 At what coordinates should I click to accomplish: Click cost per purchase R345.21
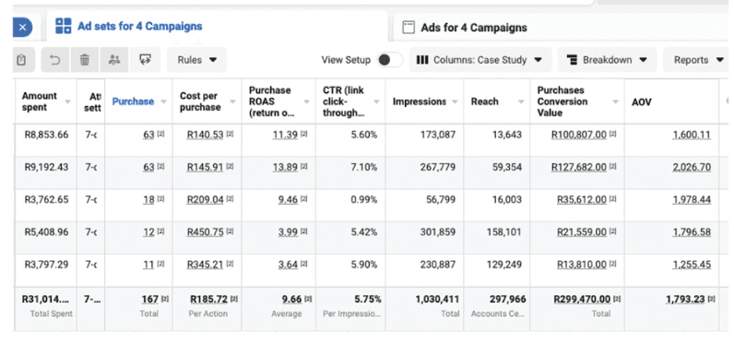[x=205, y=265]
